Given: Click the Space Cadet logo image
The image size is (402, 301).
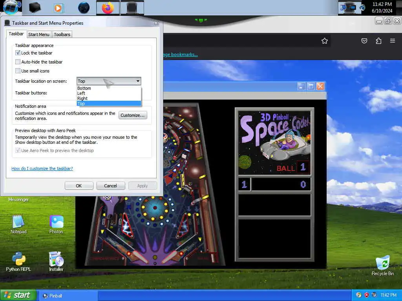Looking at the screenshot, I should 274,143.
